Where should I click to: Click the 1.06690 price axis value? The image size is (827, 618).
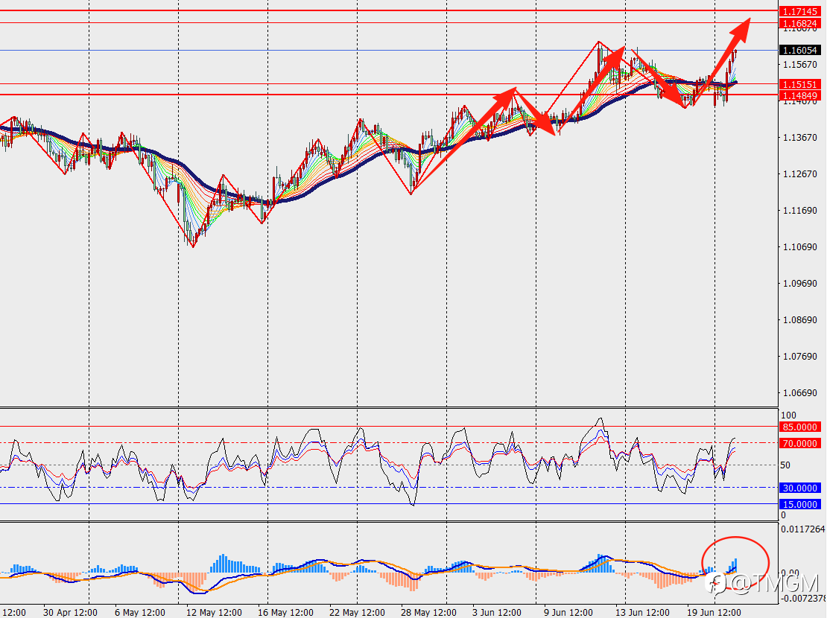(x=800, y=393)
